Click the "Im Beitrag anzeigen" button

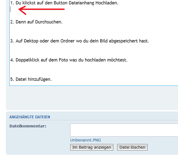[x=91, y=147]
